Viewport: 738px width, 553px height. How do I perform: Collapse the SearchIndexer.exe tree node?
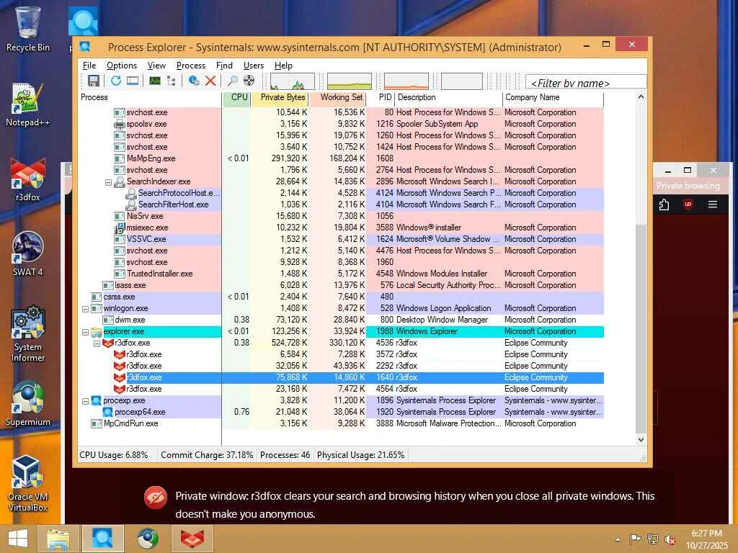click(108, 182)
